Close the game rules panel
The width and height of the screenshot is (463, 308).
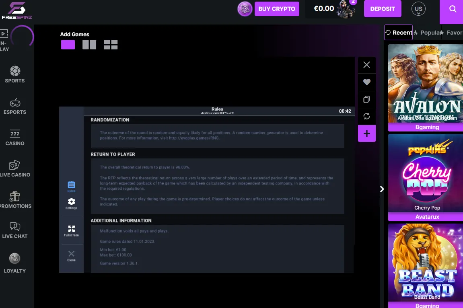pyautogui.click(x=71, y=256)
